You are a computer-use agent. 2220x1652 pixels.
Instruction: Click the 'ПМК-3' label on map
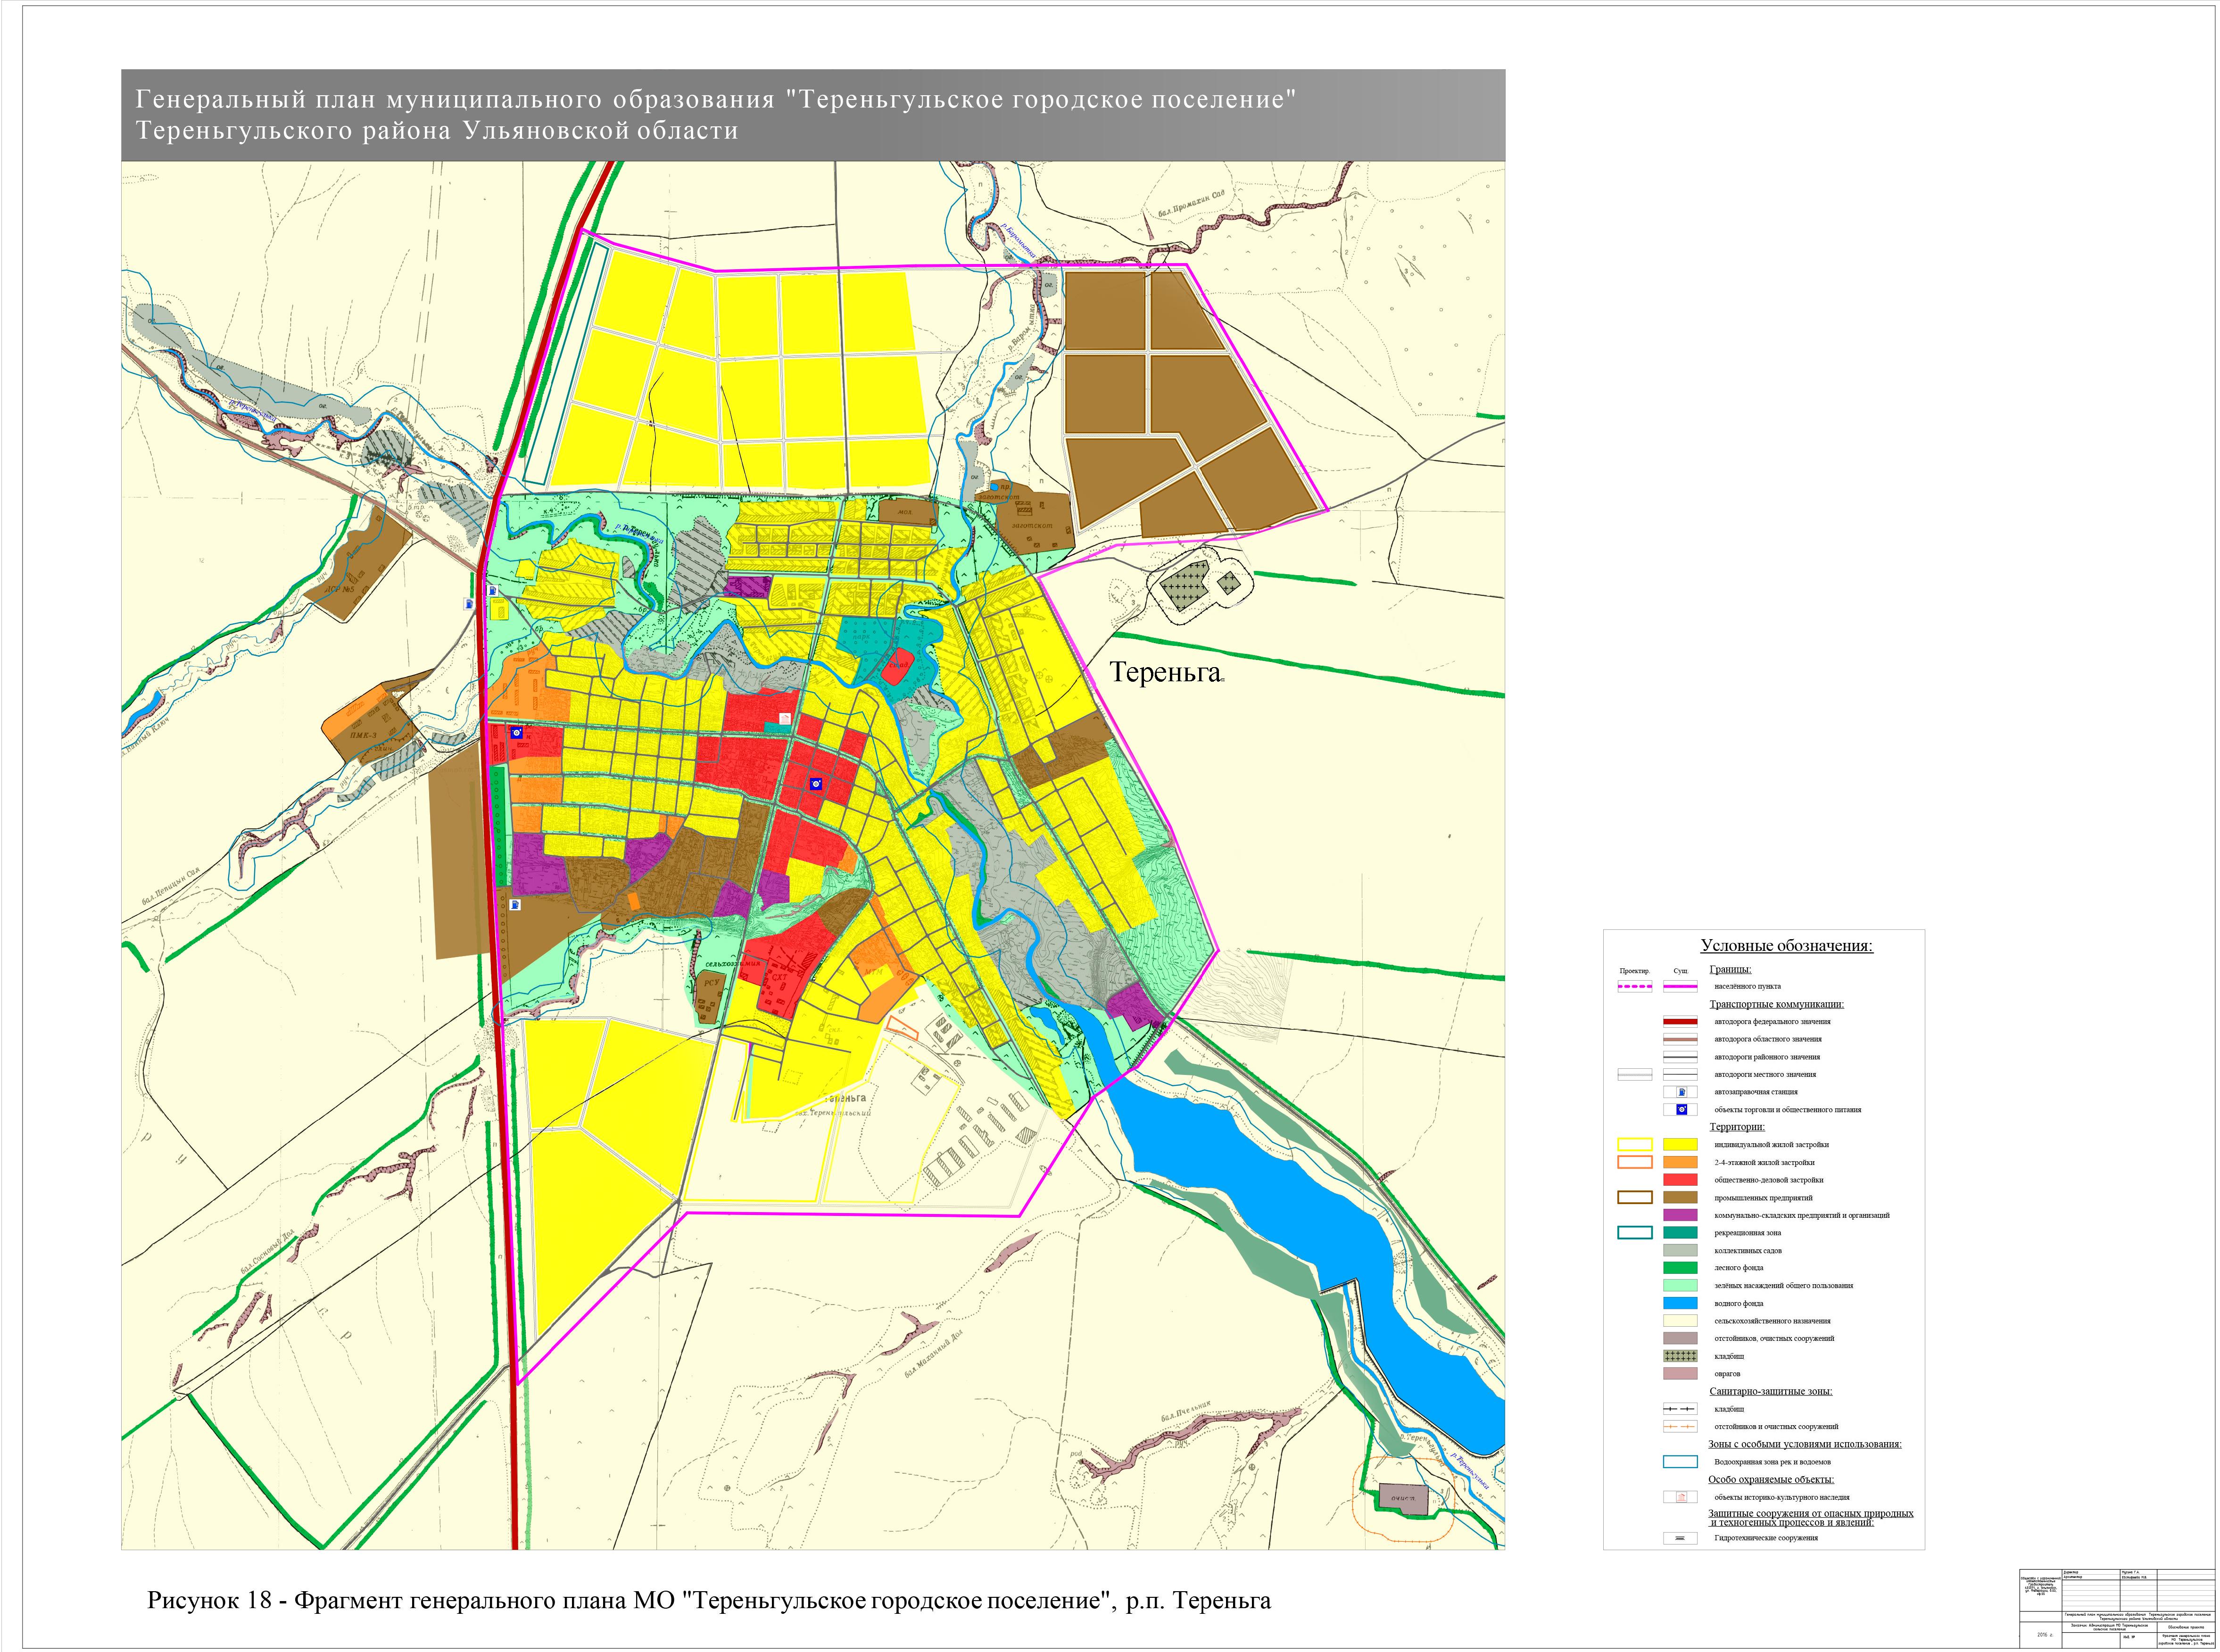(363, 735)
